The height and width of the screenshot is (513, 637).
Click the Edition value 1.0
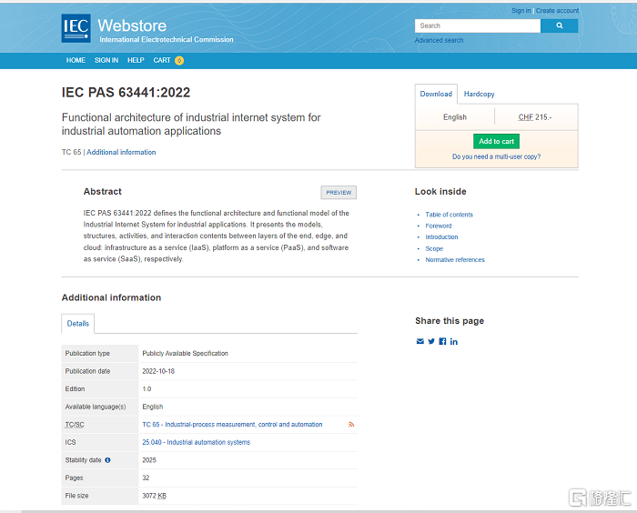[147, 389]
